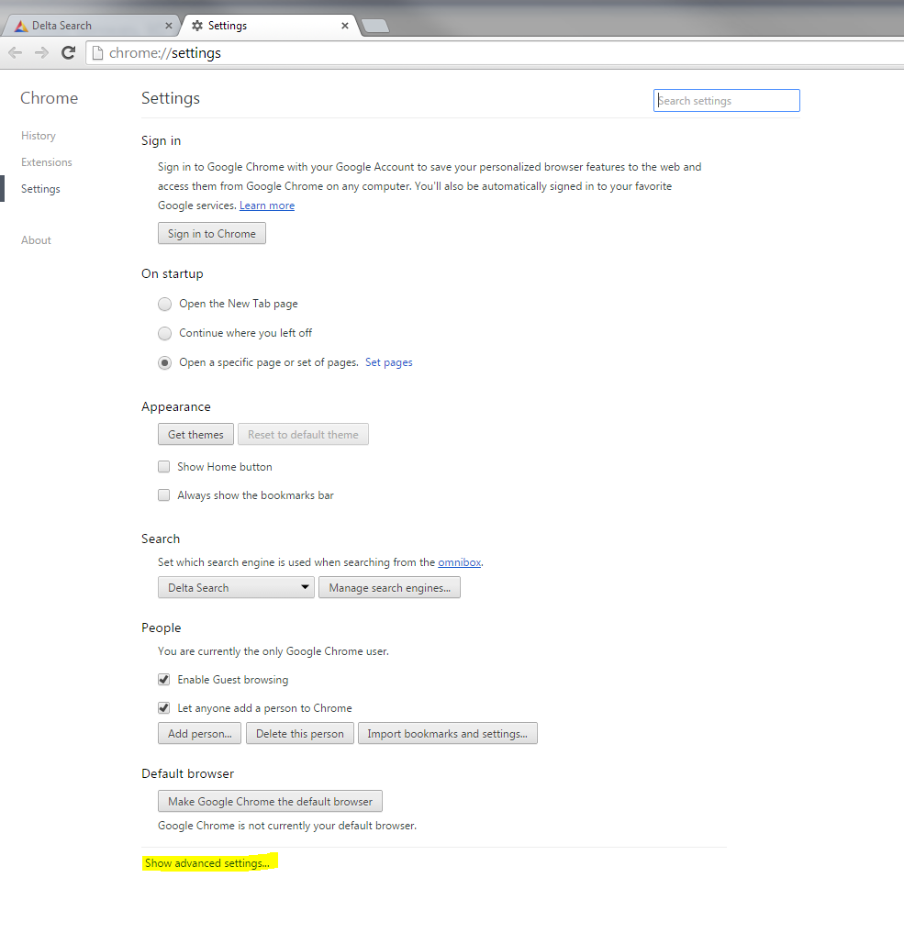Uncheck Let anyone add a person

coord(163,708)
